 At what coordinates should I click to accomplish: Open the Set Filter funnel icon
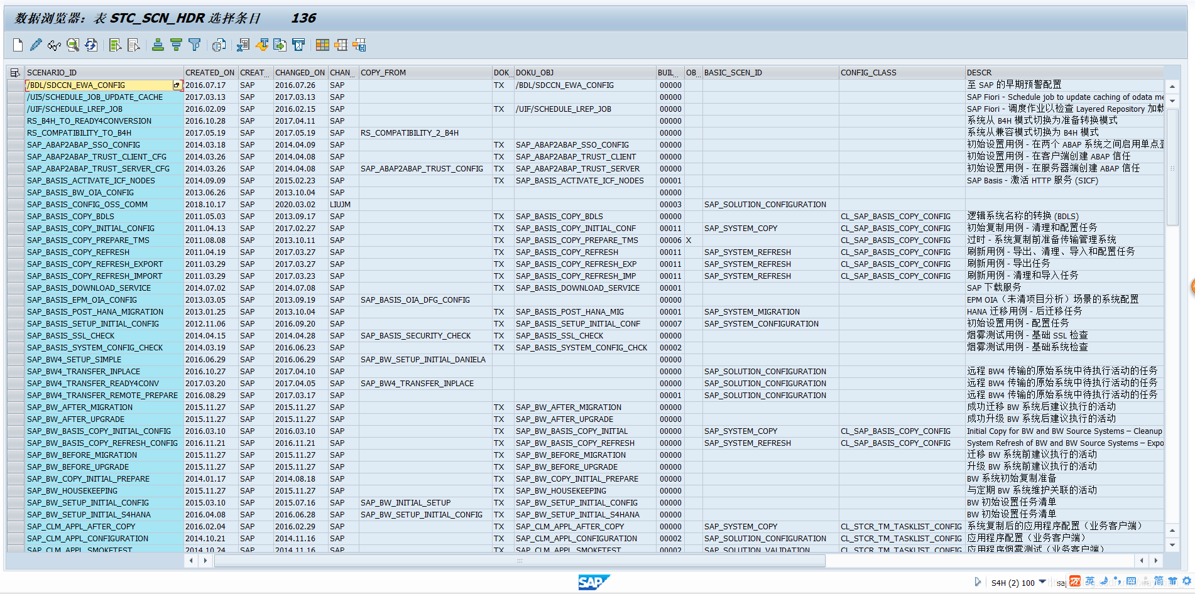coord(195,45)
